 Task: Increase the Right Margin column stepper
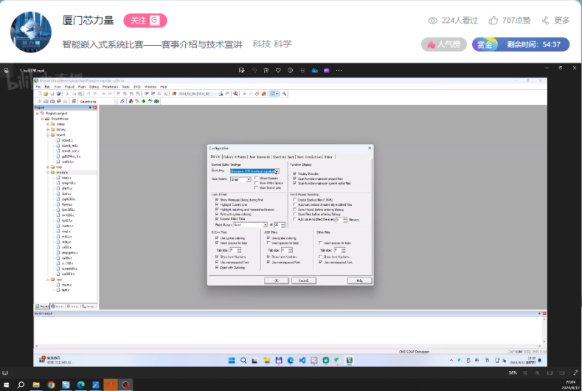pos(283,224)
